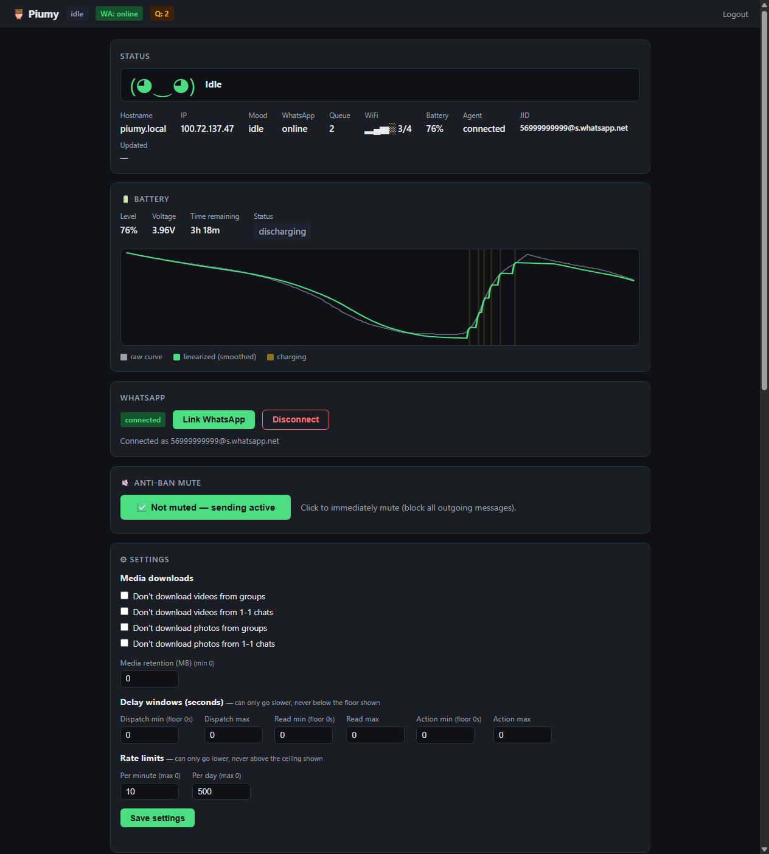Click the idle face emoticon in status
This screenshot has height=854, width=769.
pos(162,86)
